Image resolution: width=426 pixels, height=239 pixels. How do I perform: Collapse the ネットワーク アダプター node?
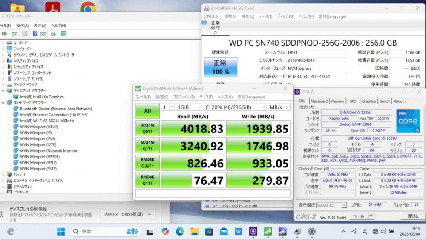[3, 102]
